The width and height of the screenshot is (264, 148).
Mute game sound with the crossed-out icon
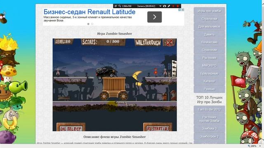pyautogui.click(x=169, y=42)
